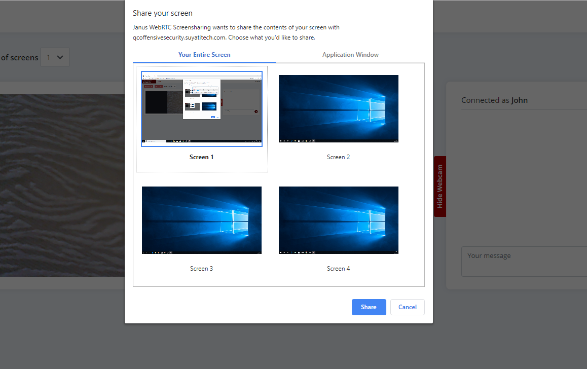Click the Screen 4 caption label
This screenshot has width=587, height=370.
(338, 268)
